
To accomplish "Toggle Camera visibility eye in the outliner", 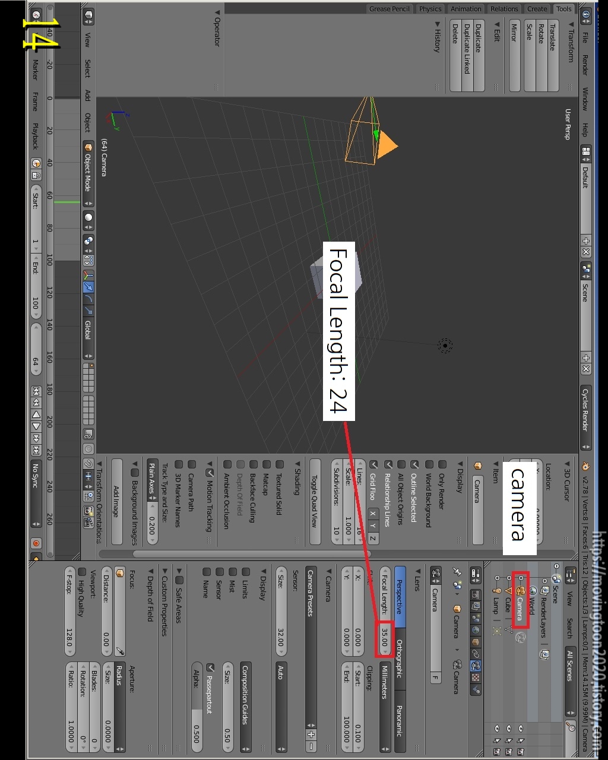I will pyautogui.click(x=521, y=728).
